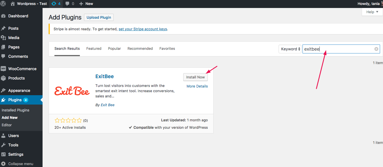The height and width of the screenshot is (167, 383).
Task: Click the Add Plugins page heading
Action: coord(65,17)
